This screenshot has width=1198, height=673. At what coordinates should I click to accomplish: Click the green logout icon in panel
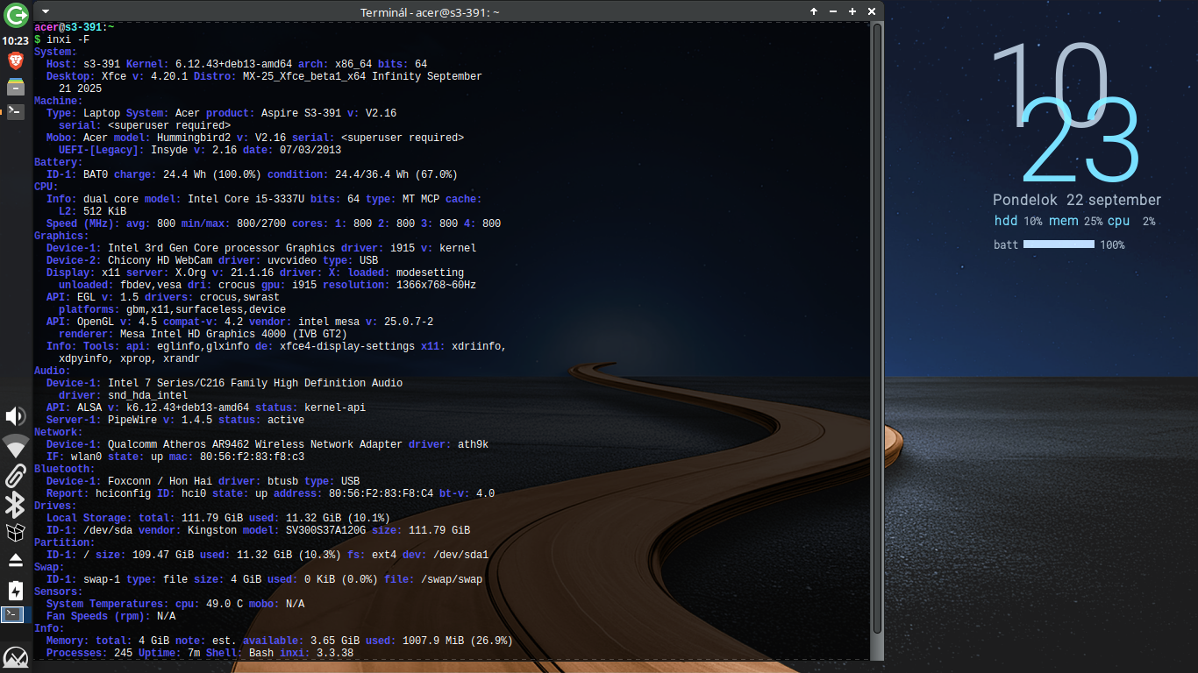(16, 16)
